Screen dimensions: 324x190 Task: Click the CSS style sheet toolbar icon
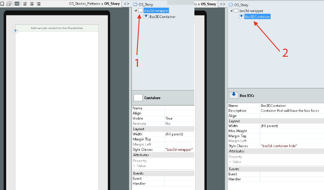[x=17, y=4]
